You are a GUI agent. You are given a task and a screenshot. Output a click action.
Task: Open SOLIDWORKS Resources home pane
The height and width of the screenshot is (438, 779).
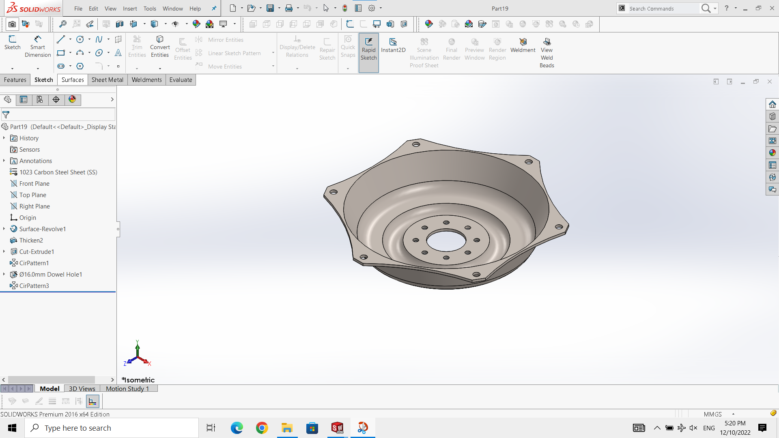point(772,104)
